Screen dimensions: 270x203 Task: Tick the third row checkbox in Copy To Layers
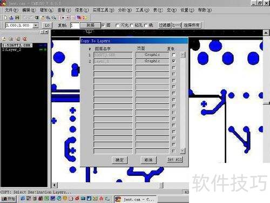[174, 68]
